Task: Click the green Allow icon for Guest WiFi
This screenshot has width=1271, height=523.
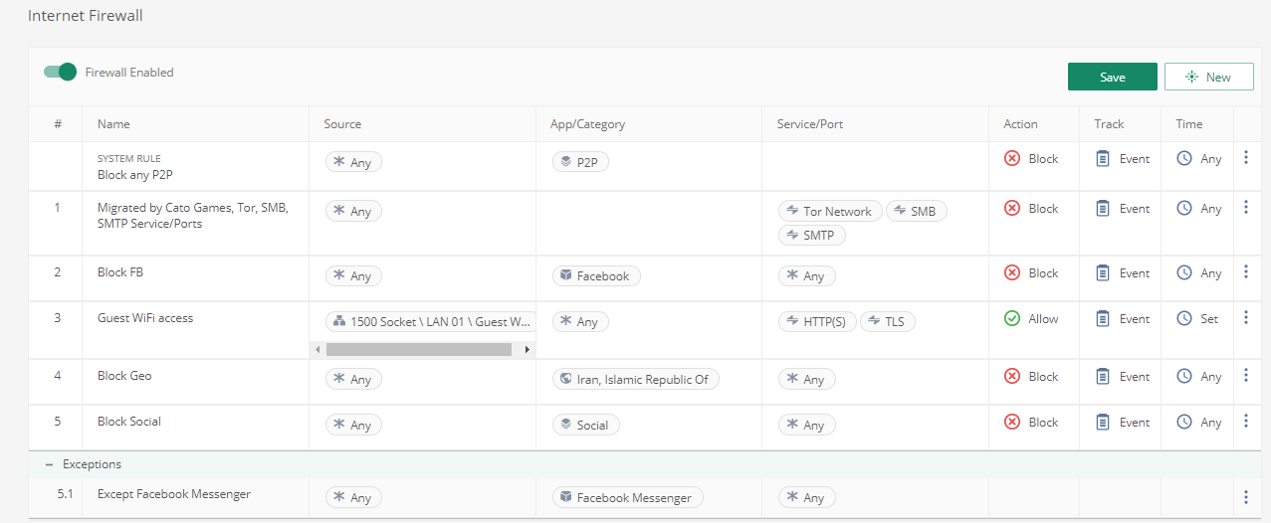Action: [x=1012, y=318]
